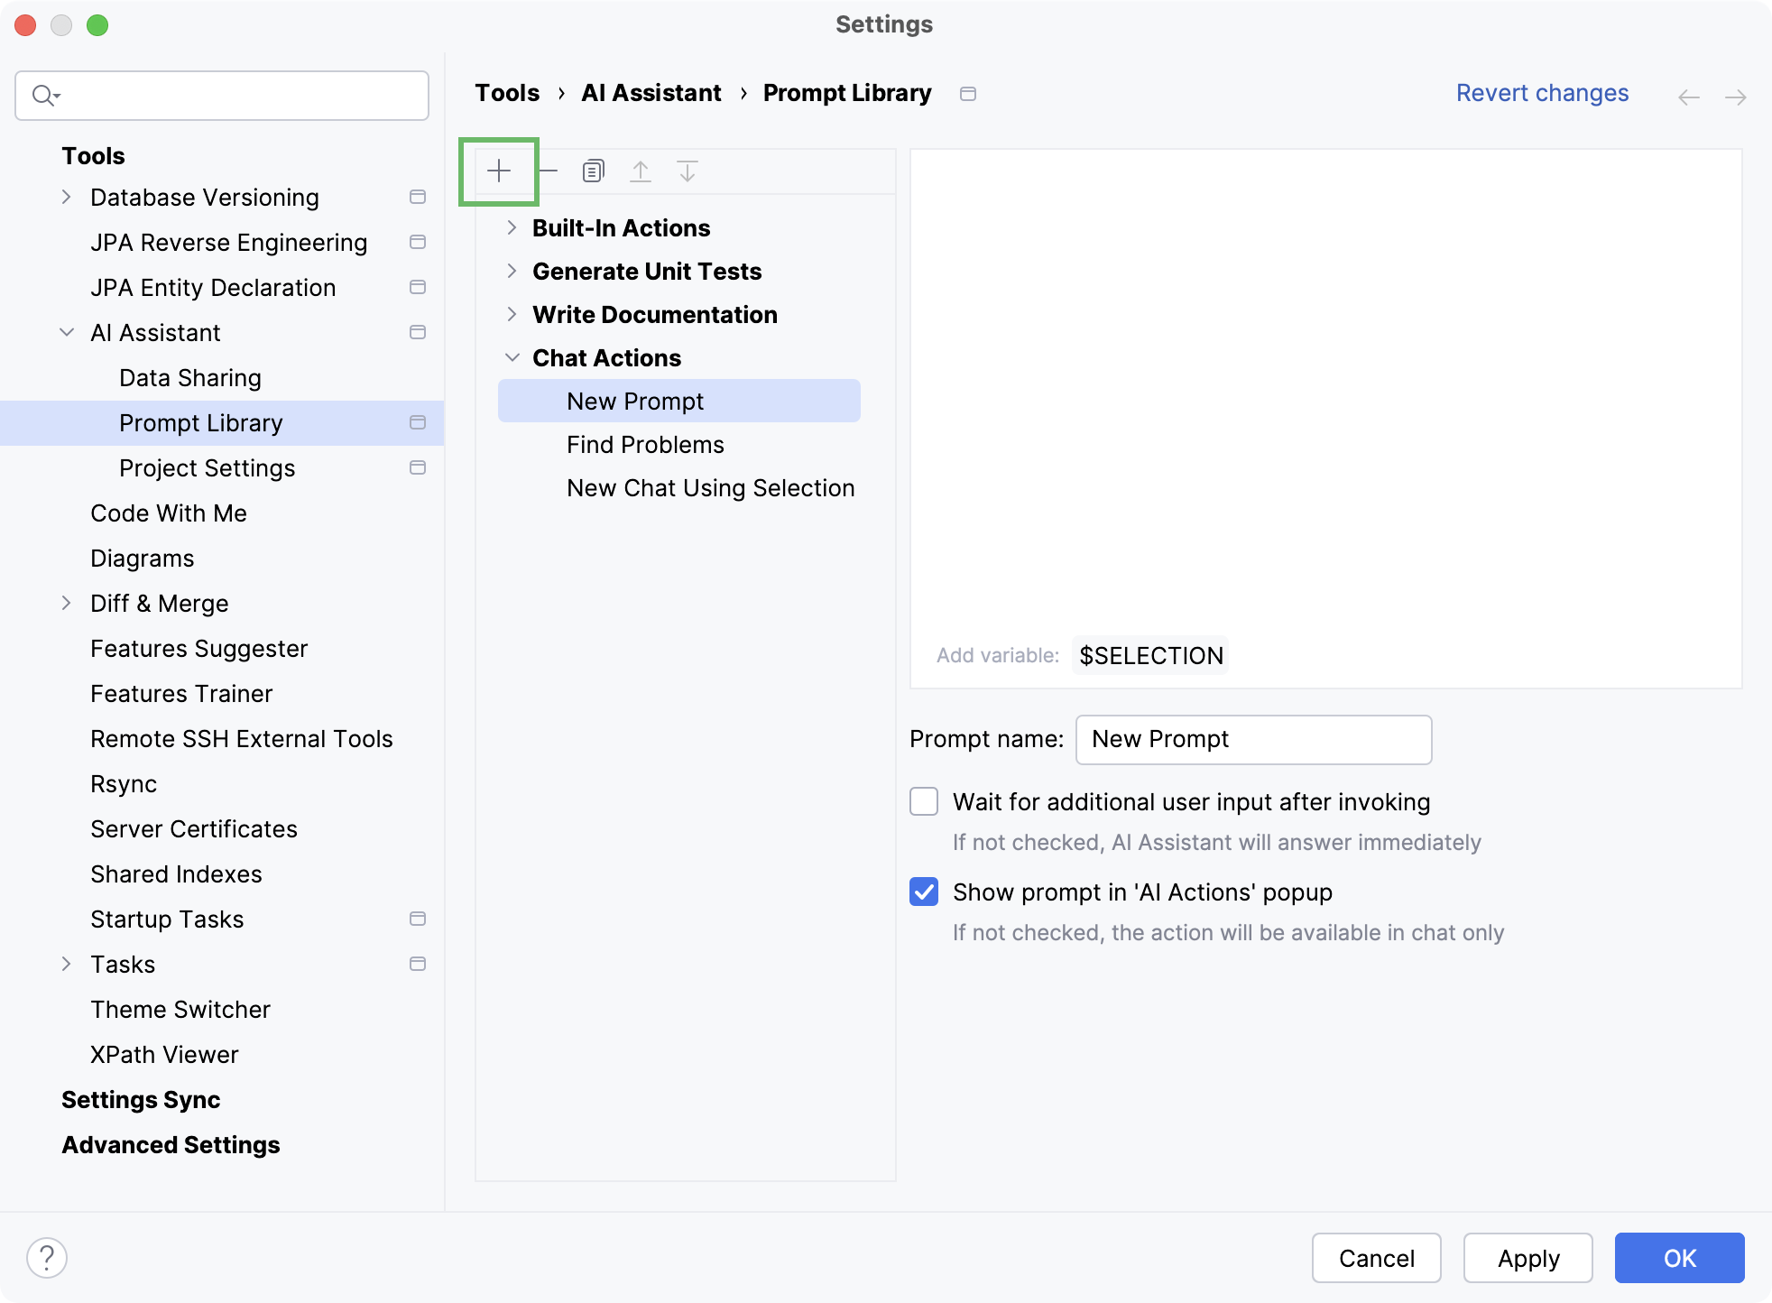Click the Remove prompt icon

546,170
